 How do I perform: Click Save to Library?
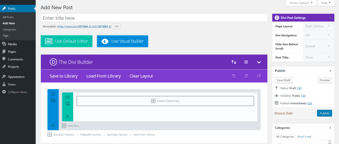(x=64, y=76)
